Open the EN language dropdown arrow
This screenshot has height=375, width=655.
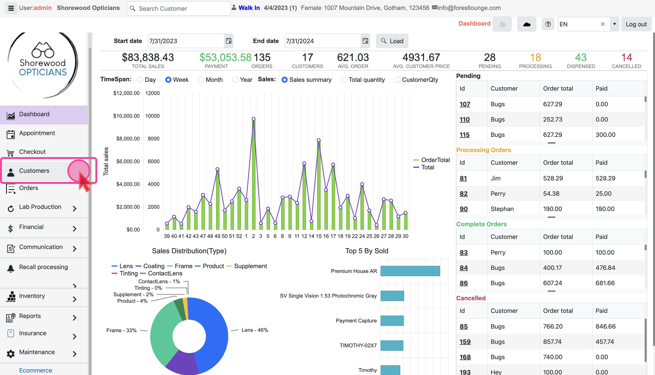[x=614, y=24]
